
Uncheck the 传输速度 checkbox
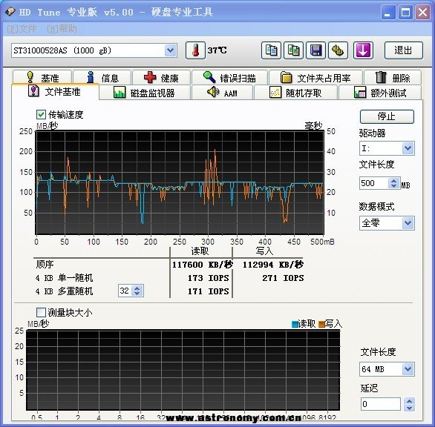pyautogui.click(x=41, y=114)
